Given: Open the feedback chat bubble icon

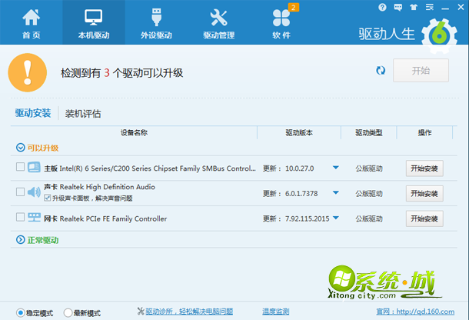Looking at the screenshot, I should (x=397, y=7).
